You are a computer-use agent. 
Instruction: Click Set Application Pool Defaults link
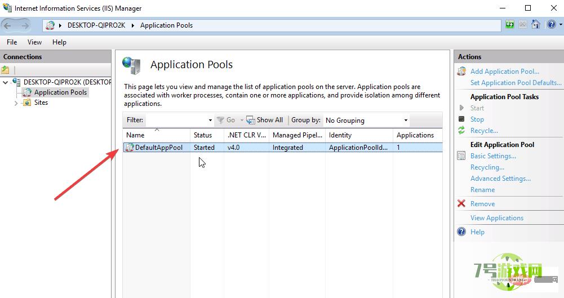click(516, 83)
